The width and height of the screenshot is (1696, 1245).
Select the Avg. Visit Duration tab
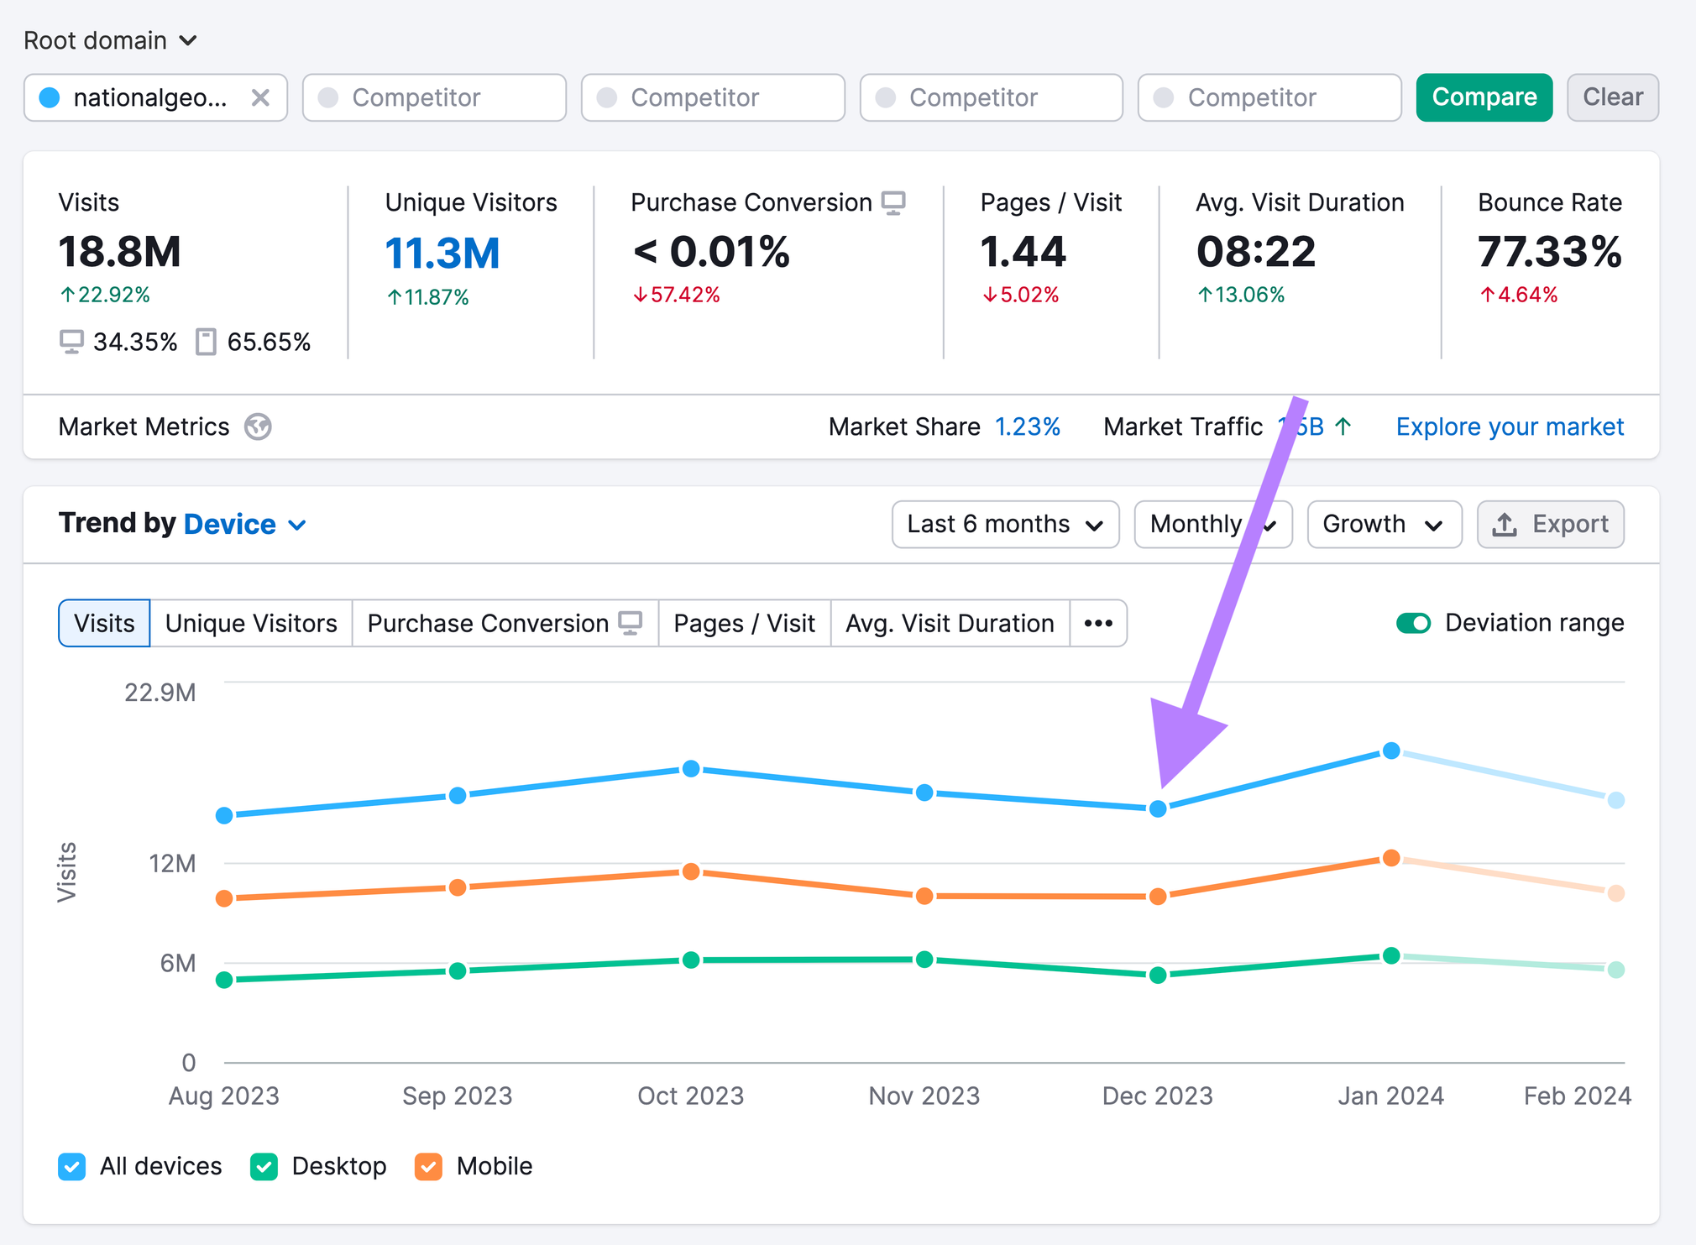pyautogui.click(x=949, y=623)
